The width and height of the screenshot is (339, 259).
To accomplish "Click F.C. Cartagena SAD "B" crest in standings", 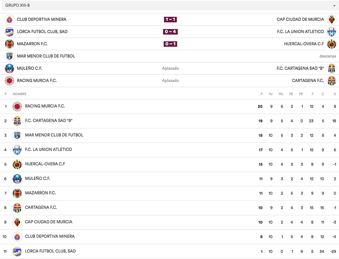I will click(17, 121).
